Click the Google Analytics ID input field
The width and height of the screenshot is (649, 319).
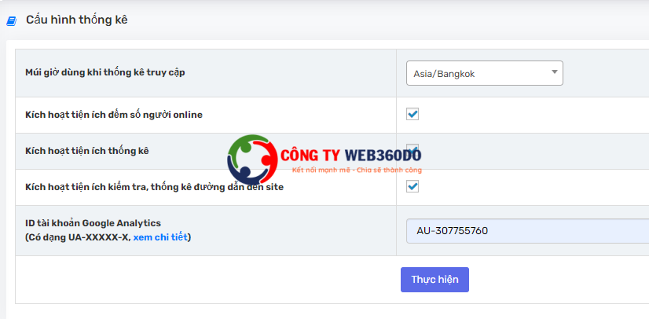527,231
